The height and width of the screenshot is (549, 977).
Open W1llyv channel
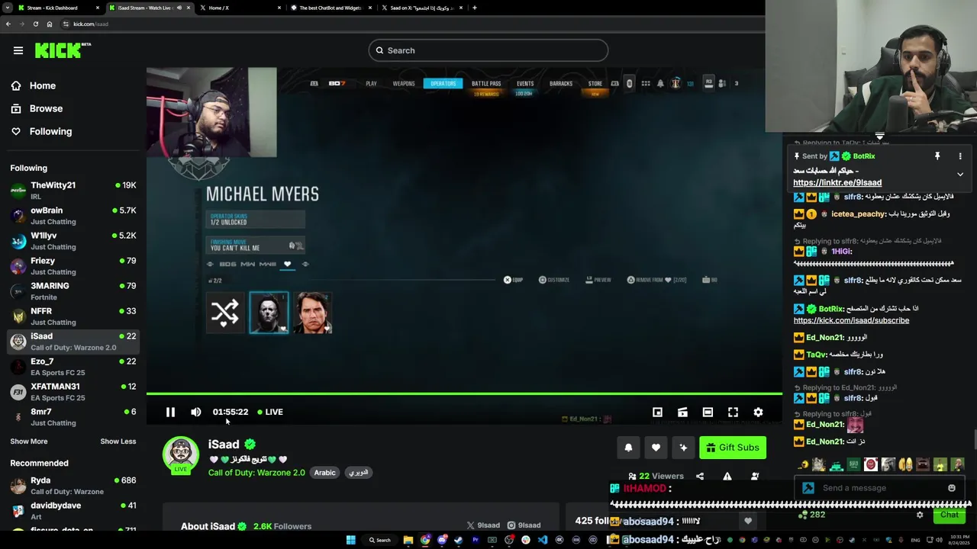tap(73, 240)
